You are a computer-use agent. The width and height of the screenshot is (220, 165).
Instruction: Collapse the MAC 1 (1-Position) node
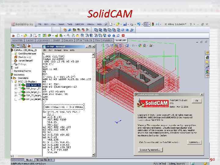click(12, 82)
